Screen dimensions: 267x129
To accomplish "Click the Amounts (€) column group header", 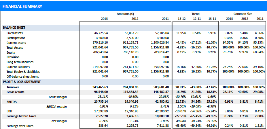I will click(125, 14).
